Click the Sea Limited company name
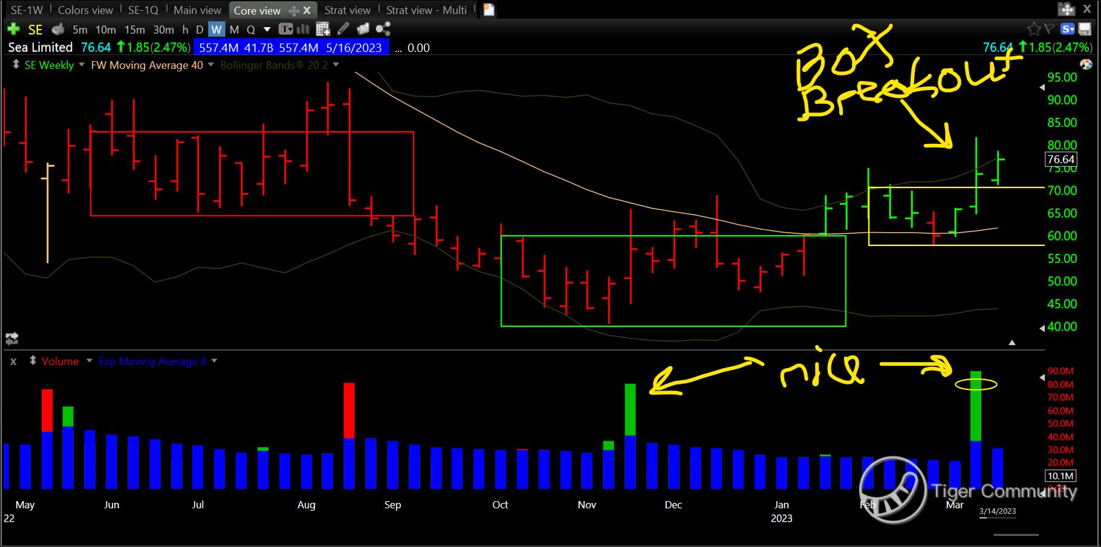The width and height of the screenshot is (1101, 547). [x=41, y=47]
